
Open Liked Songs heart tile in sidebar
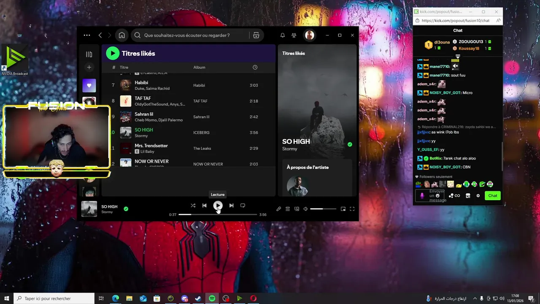pos(89,85)
